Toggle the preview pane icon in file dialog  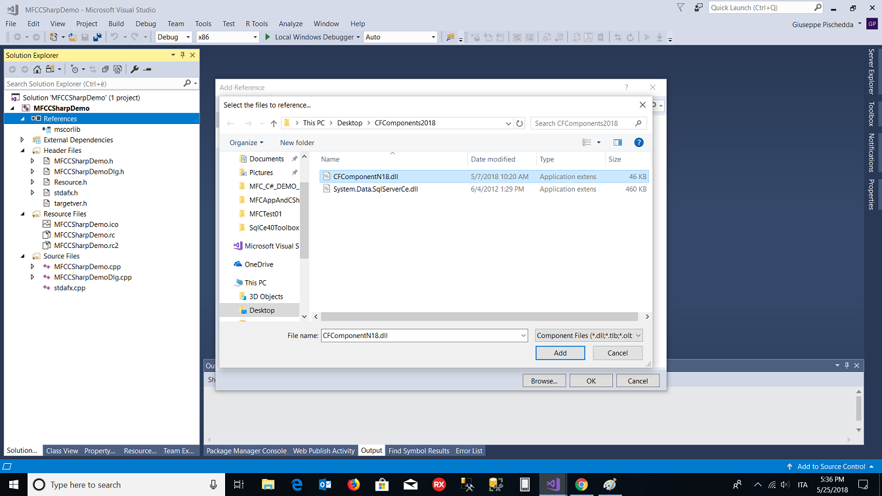(x=618, y=142)
